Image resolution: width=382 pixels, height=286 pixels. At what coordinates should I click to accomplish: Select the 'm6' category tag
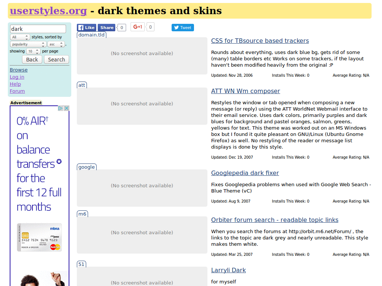point(82,214)
